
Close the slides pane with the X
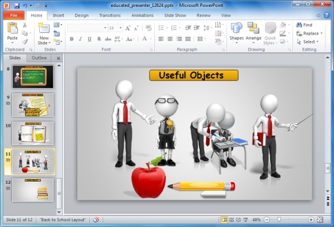pos(58,58)
